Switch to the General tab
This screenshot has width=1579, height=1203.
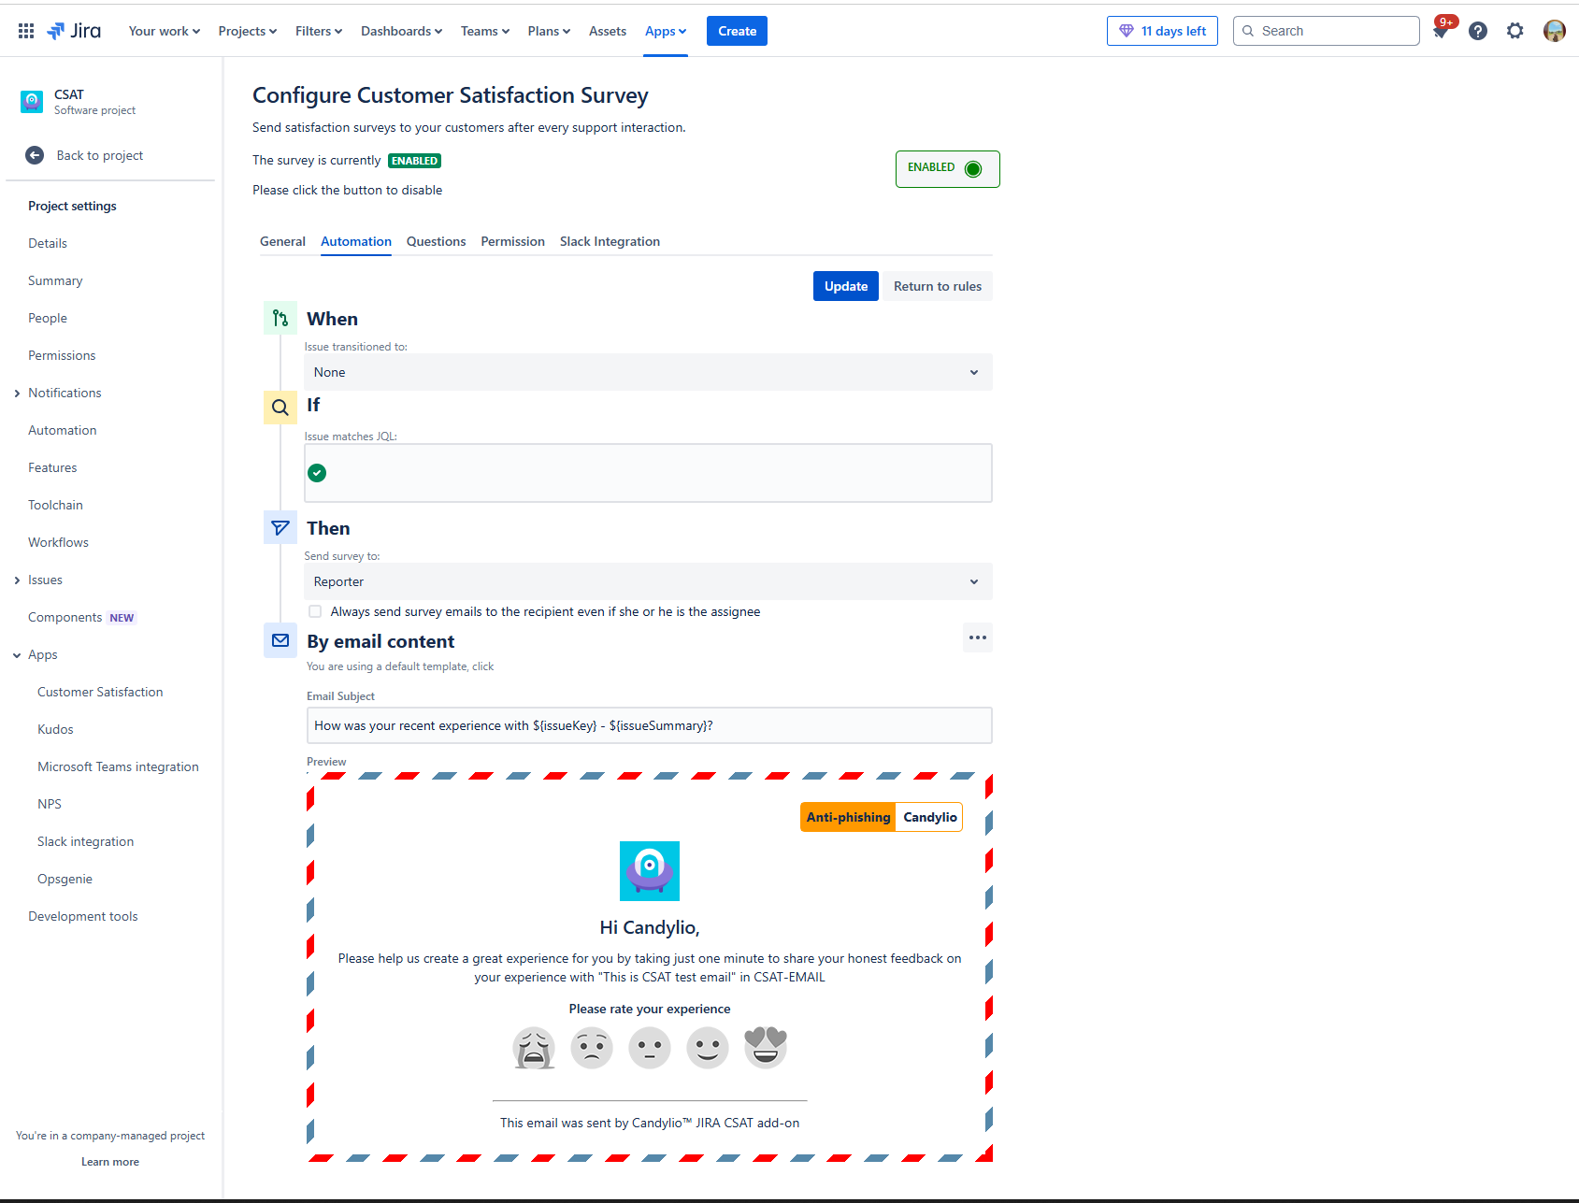click(x=282, y=241)
